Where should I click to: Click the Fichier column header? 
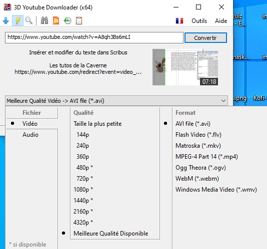pos(32,113)
